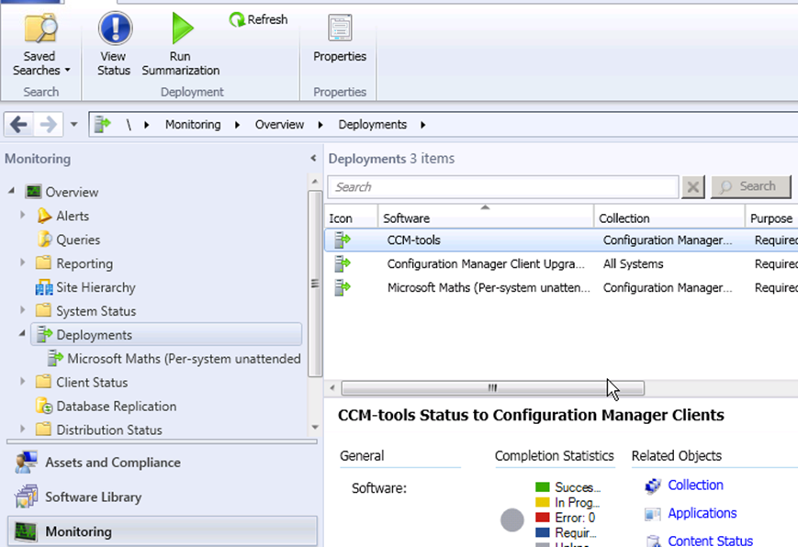Screen dimensions: 798x547
Task: Sort by the Software column header
Action: coord(486,218)
